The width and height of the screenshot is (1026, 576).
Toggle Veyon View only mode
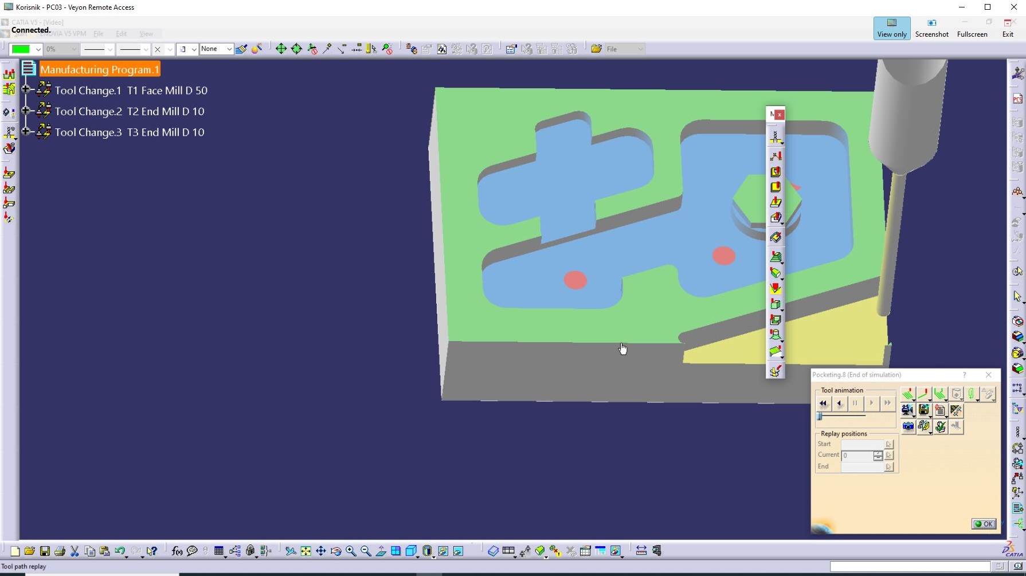[x=892, y=28]
